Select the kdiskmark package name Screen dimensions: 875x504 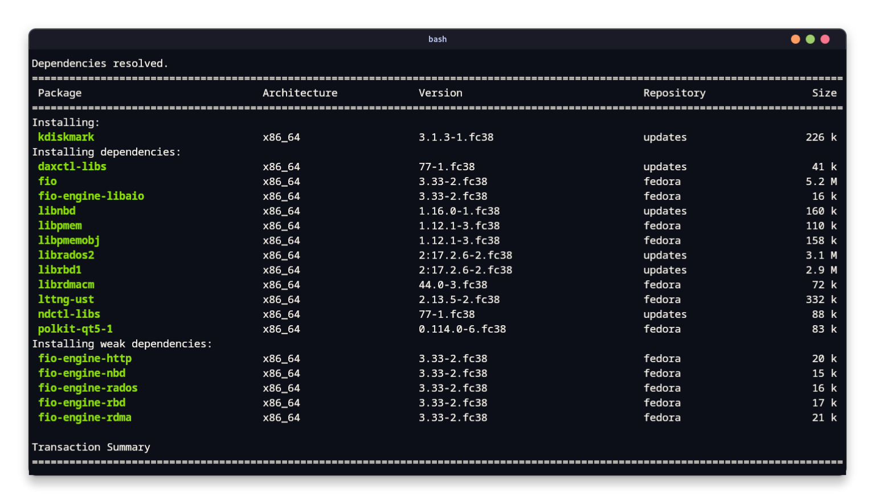click(66, 137)
